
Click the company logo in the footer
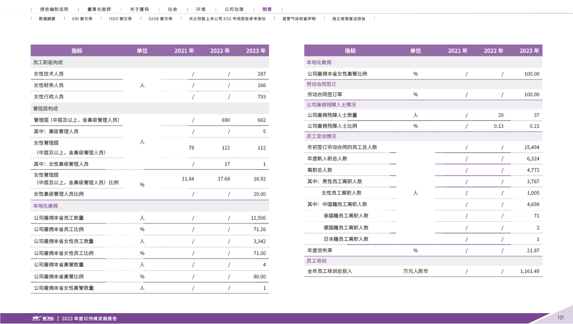tap(41, 318)
